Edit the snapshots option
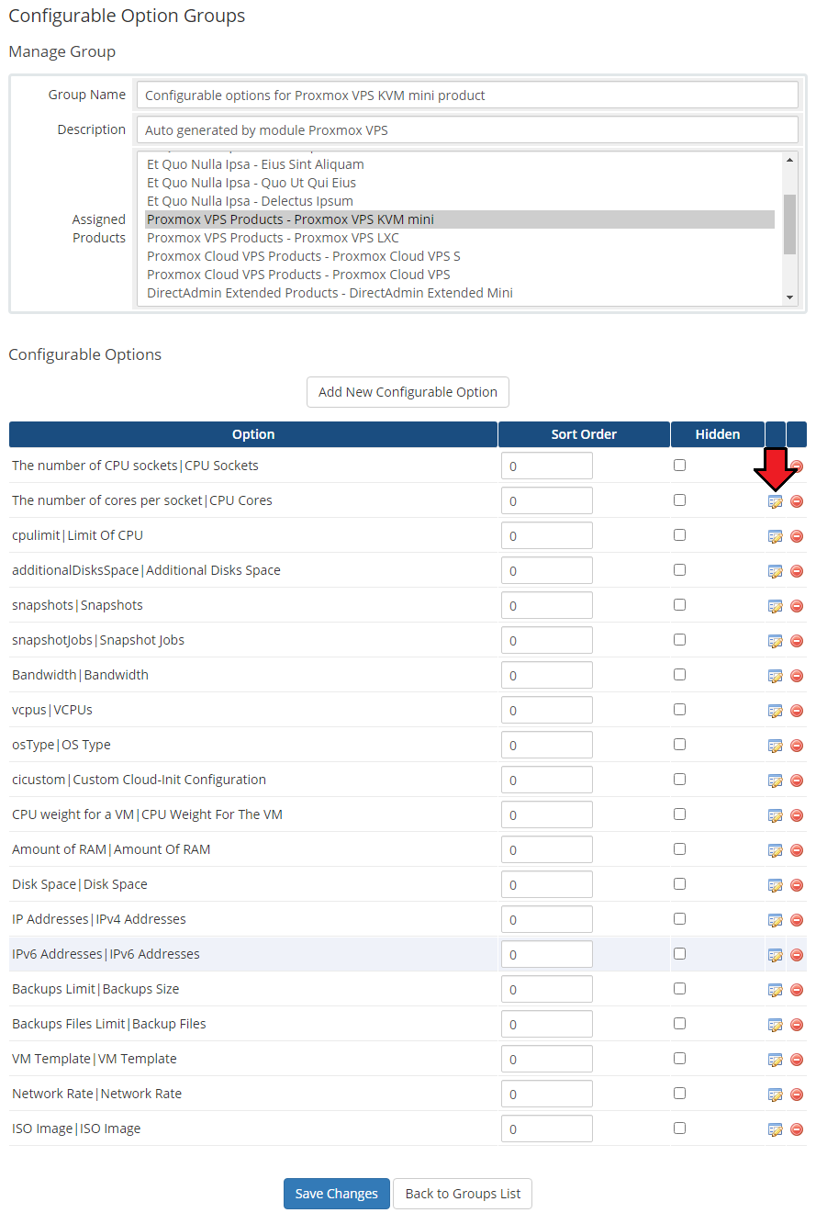816x1224 pixels. (x=776, y=606)
